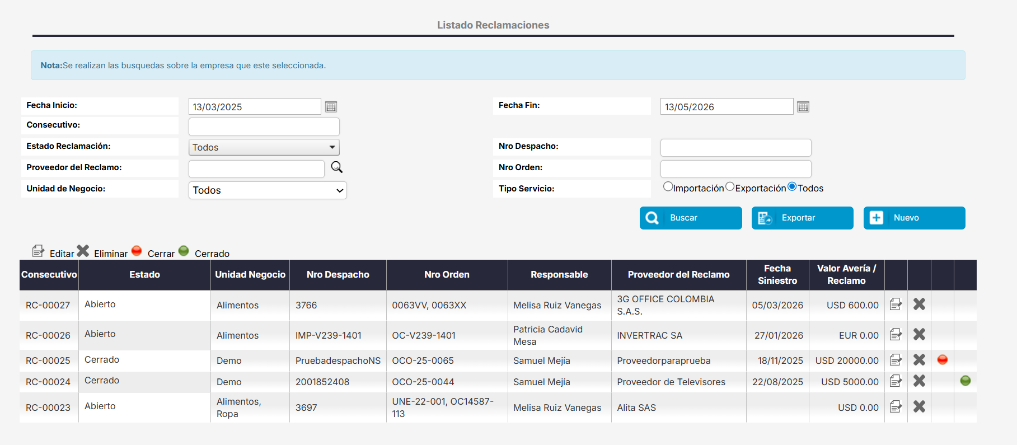
Task: Edit claim RC-00027
Action: tap(896, 305)
